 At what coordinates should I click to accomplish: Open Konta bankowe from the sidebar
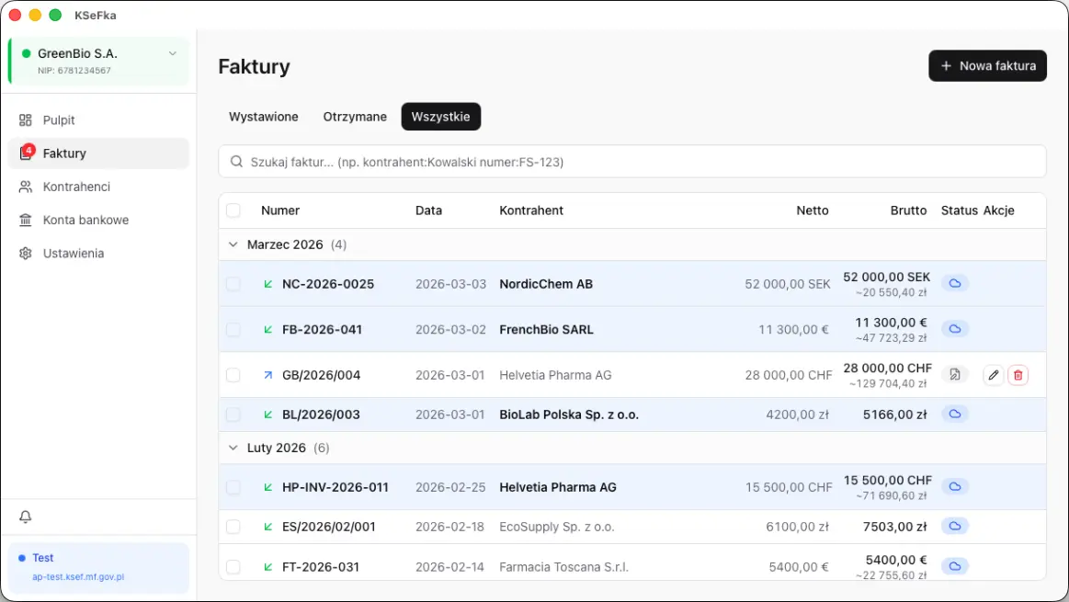tap(85, 220)
